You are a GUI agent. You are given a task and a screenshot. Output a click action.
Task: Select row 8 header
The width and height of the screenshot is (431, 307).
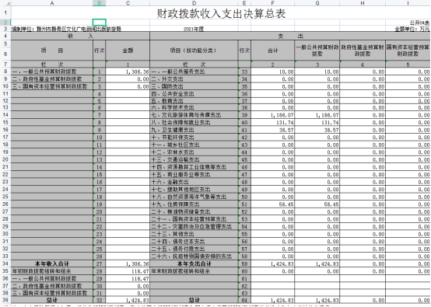tap(5, 72)
